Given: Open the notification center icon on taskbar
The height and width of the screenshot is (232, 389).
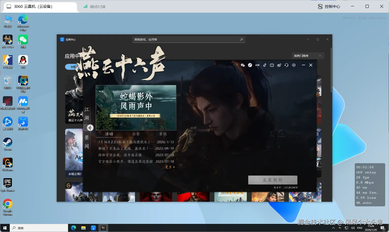Looking at the screenshot, I should pyautogui.click(x=383, y=228).
